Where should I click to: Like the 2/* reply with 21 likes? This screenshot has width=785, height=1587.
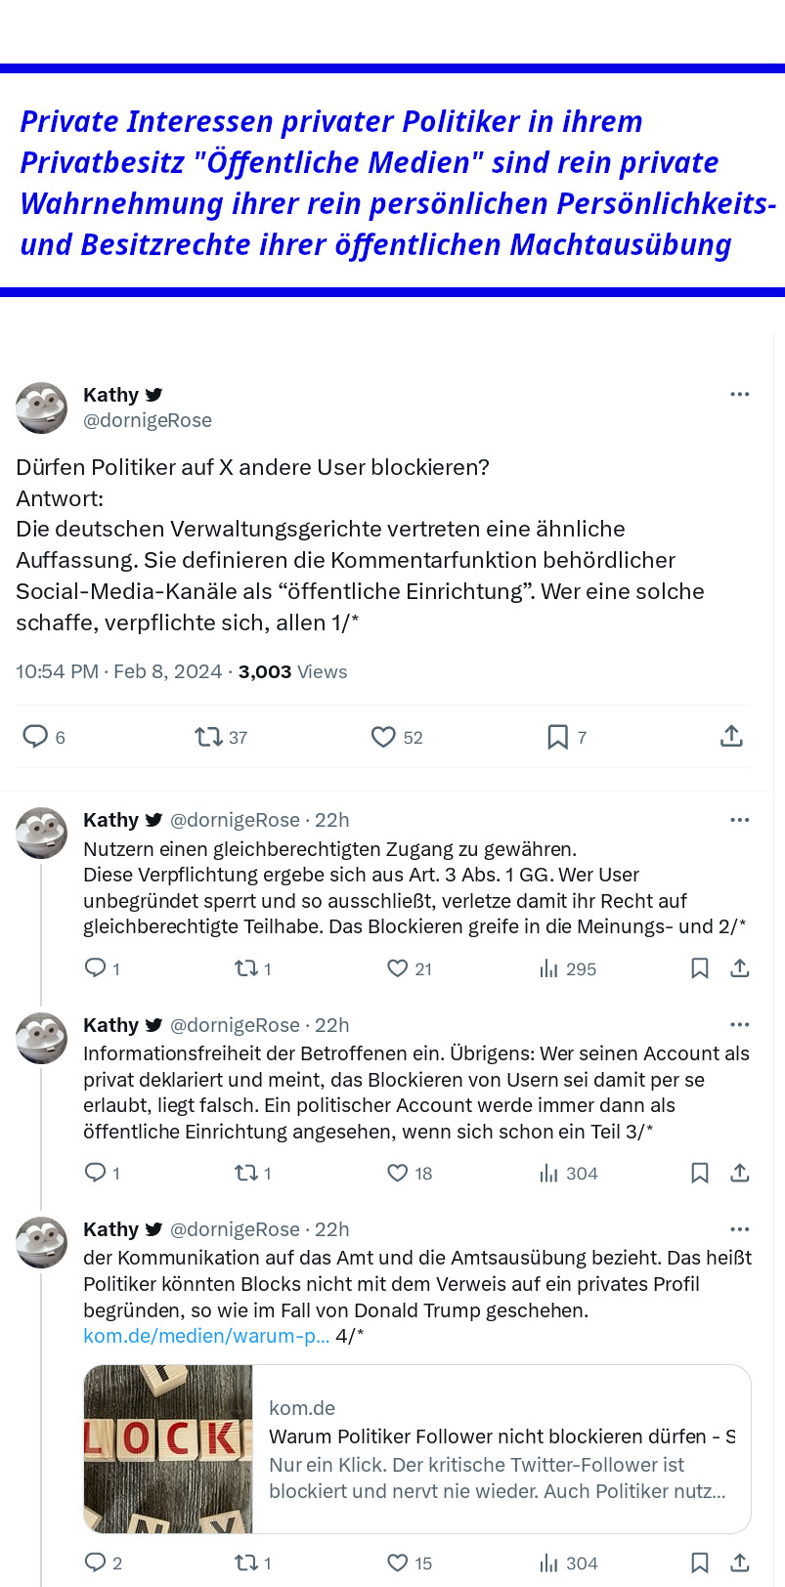click(397, 968)
